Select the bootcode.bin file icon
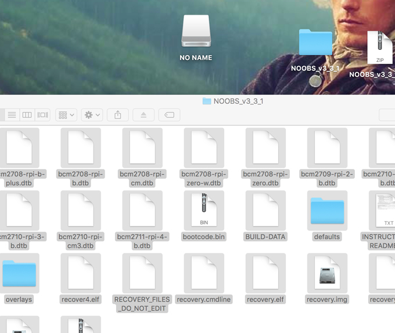Viewport: 395px width, 333px height. pyautogui.click(x=204, y=210)
